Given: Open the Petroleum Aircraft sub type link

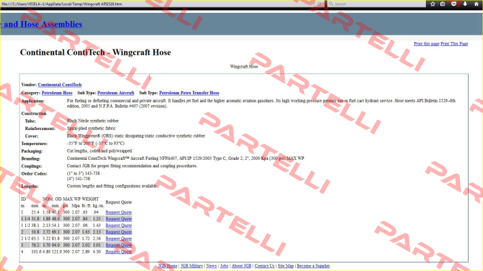Looking at the screenshot, I should [x=116, y=93].
